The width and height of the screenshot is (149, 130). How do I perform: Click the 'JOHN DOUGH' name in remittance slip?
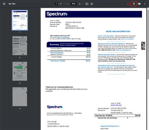click(x=116, y=105)
